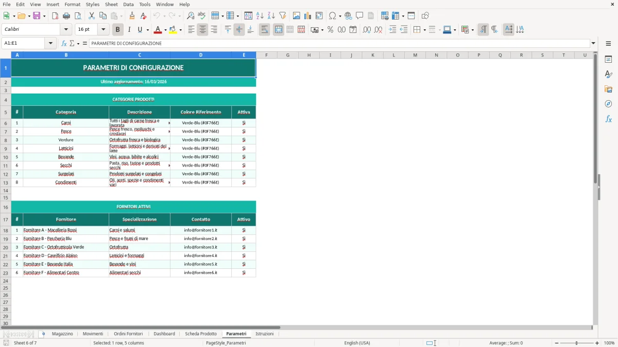This screenshot has width=618, height=347.
Task: Open Find & Replace
Action: (x=191, y=16)
